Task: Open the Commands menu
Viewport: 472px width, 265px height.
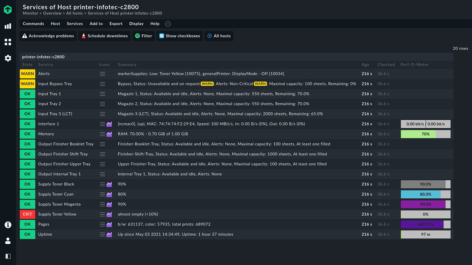Action: 33,24
